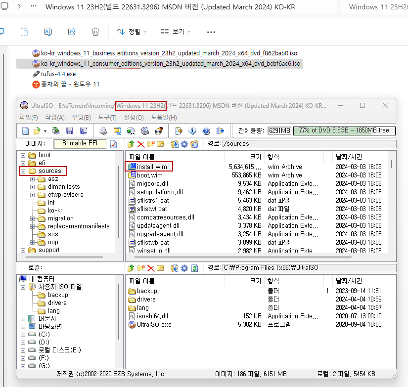408x387 pixels.
Task: Click the New Folder icon in local pane
Action: click(141, 268)
